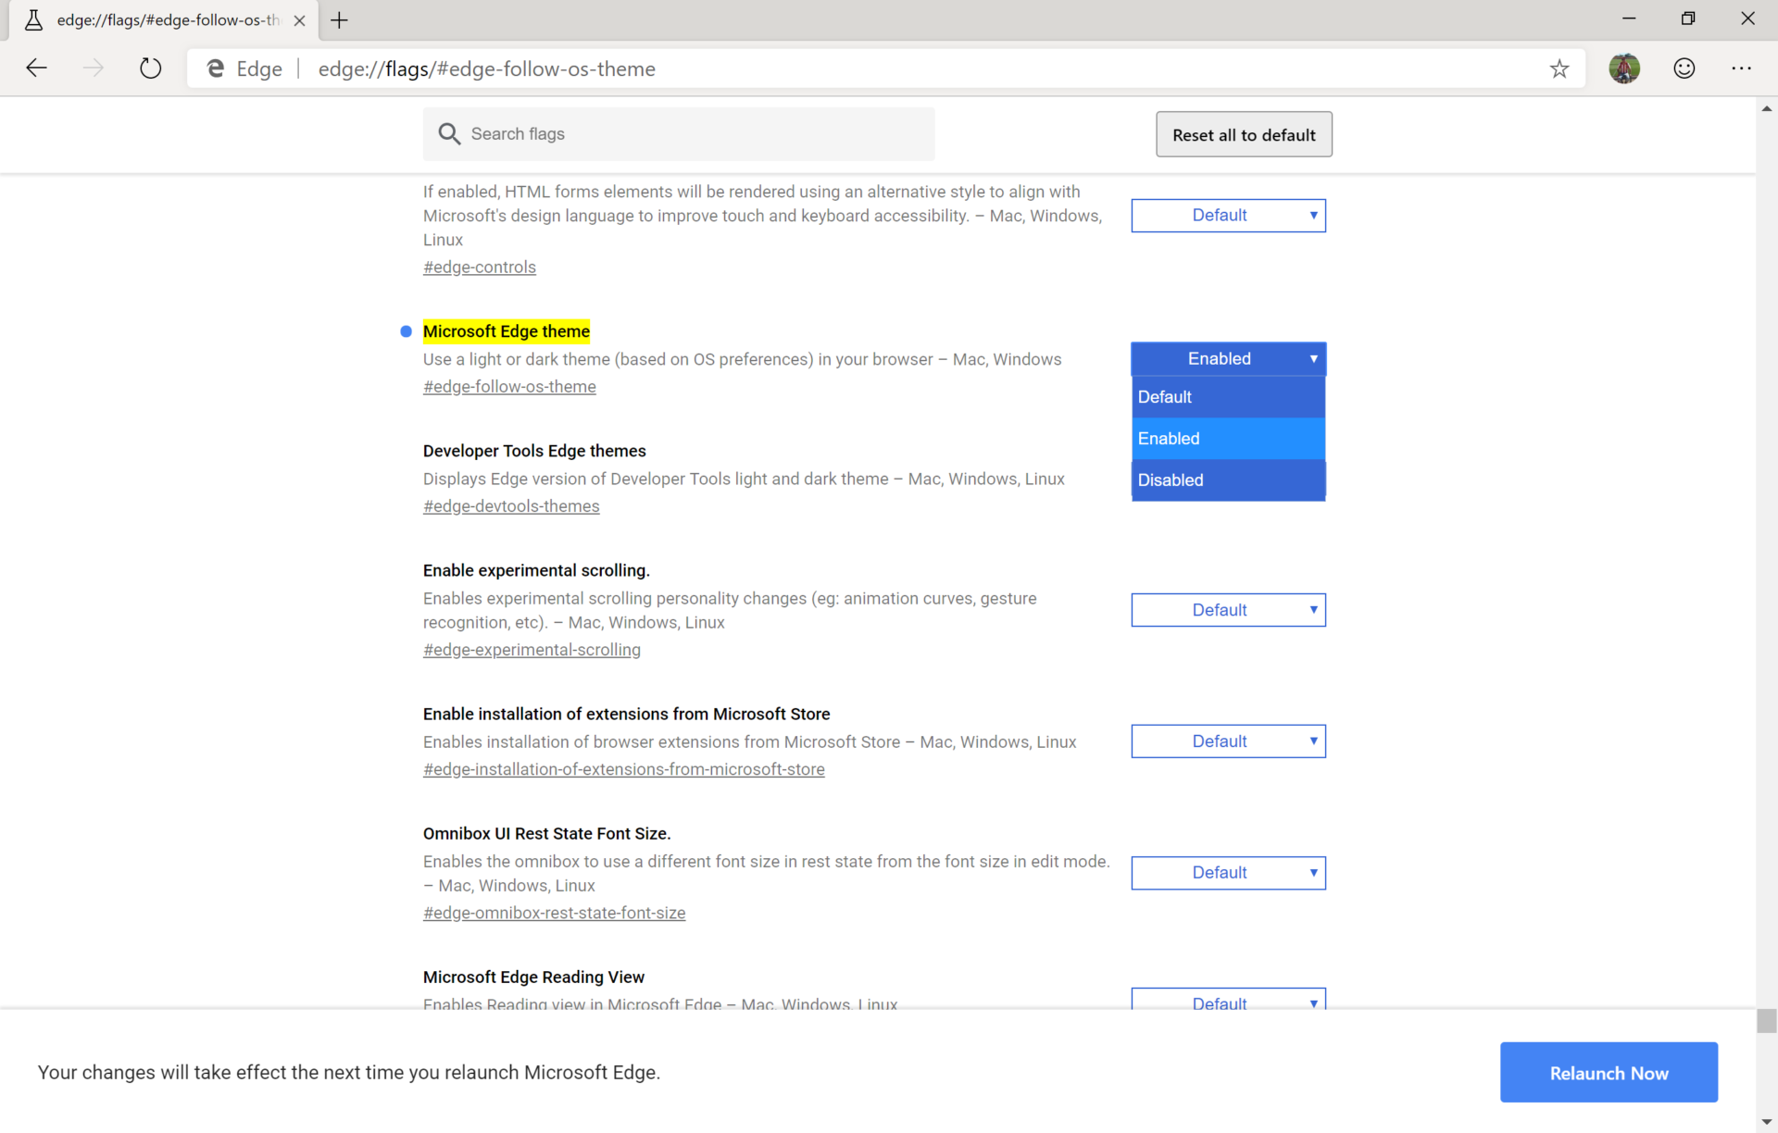Click Microsoft Edge Reading View heading
The width and height of the screenshot is (1778, 1133).
(533, 977)
